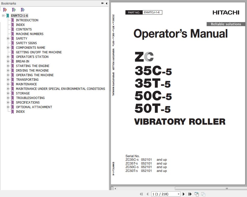Open the SPECIFICATIONS bookmark

pyautogui.click(x=28, y=103)
